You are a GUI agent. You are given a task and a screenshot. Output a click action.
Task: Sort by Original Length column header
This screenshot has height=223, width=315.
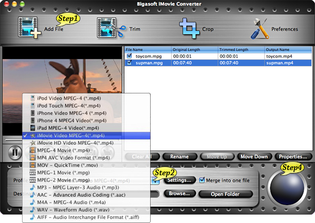195,49
